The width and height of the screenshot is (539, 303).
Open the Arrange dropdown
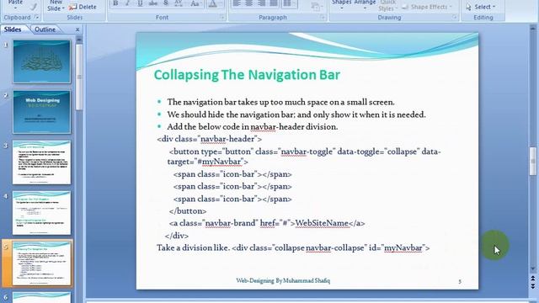[365, 4]
